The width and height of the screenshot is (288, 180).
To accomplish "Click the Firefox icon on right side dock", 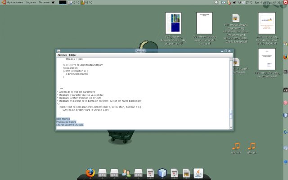I will 285,57.
